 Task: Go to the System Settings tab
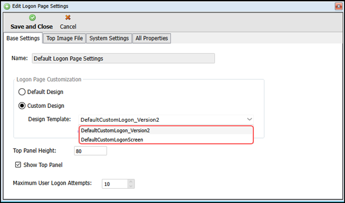pyautogui.click(x=109, y=38)
